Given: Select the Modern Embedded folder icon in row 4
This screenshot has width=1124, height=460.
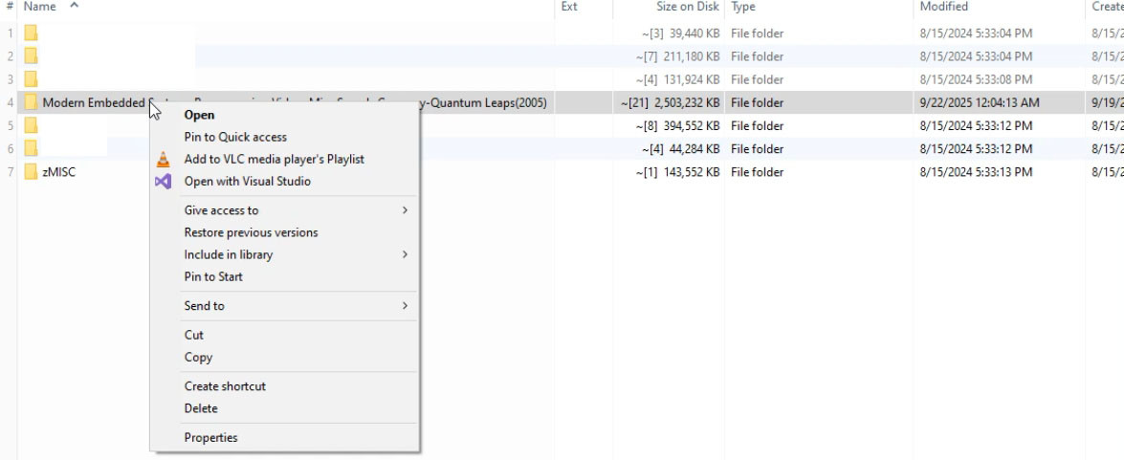Looking at the screenshot, I should tap(31, 102).
